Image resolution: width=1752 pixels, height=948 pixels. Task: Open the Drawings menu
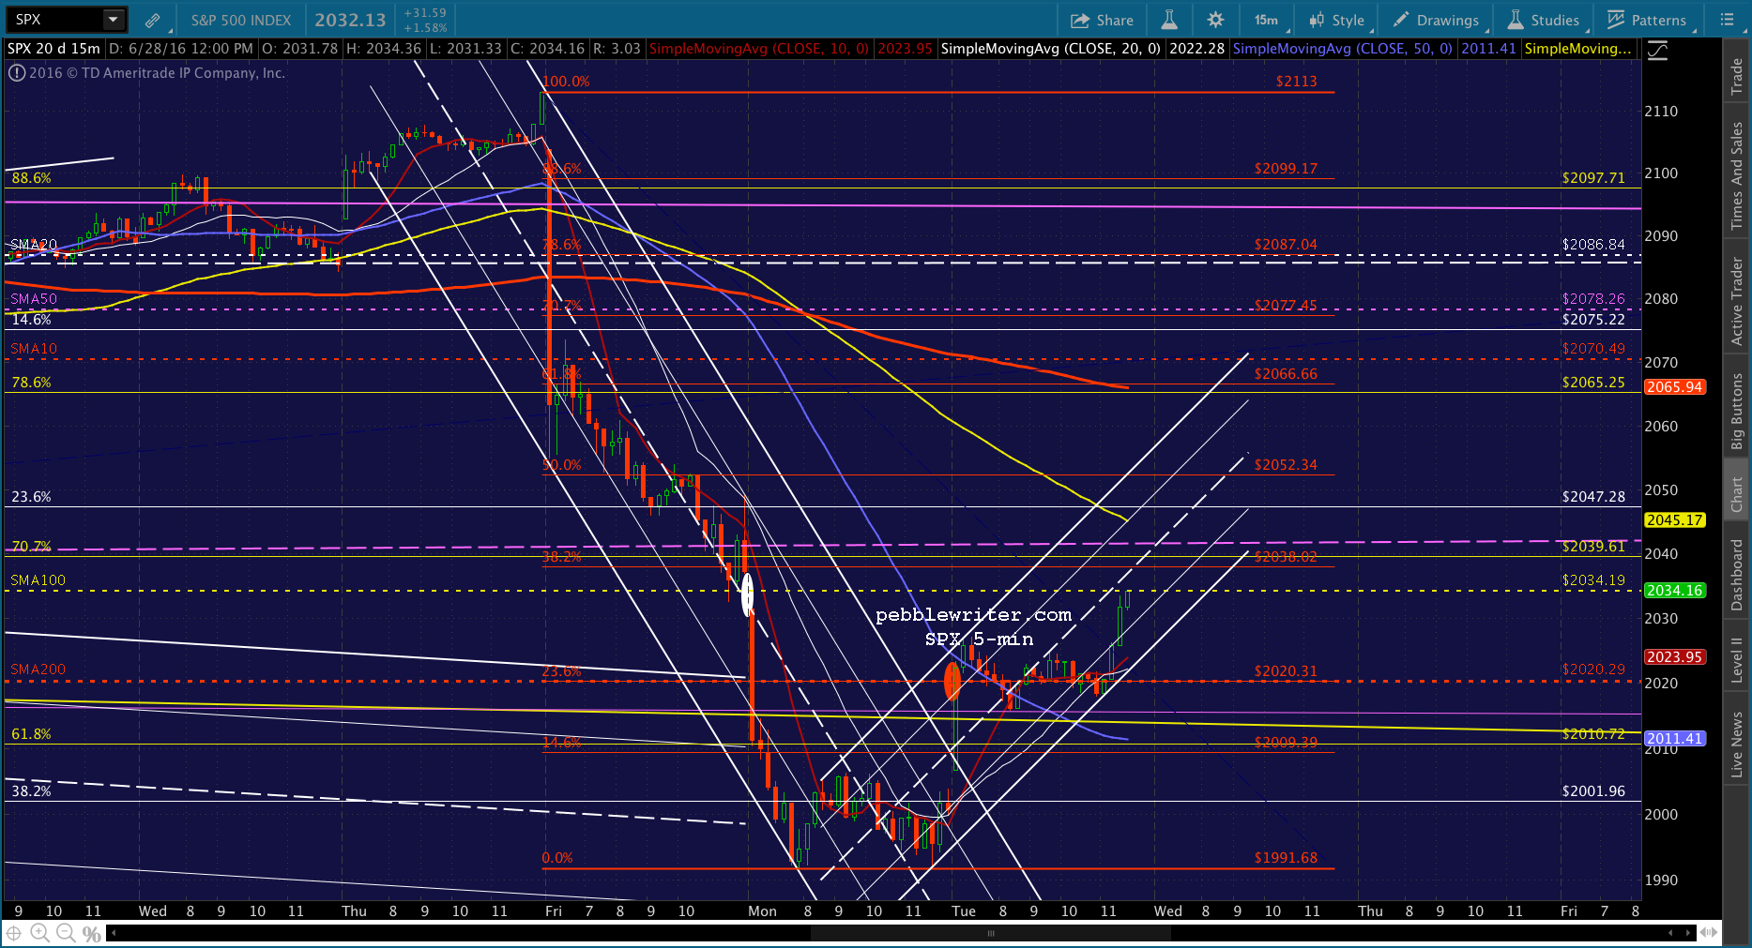tap(1437, 20)
